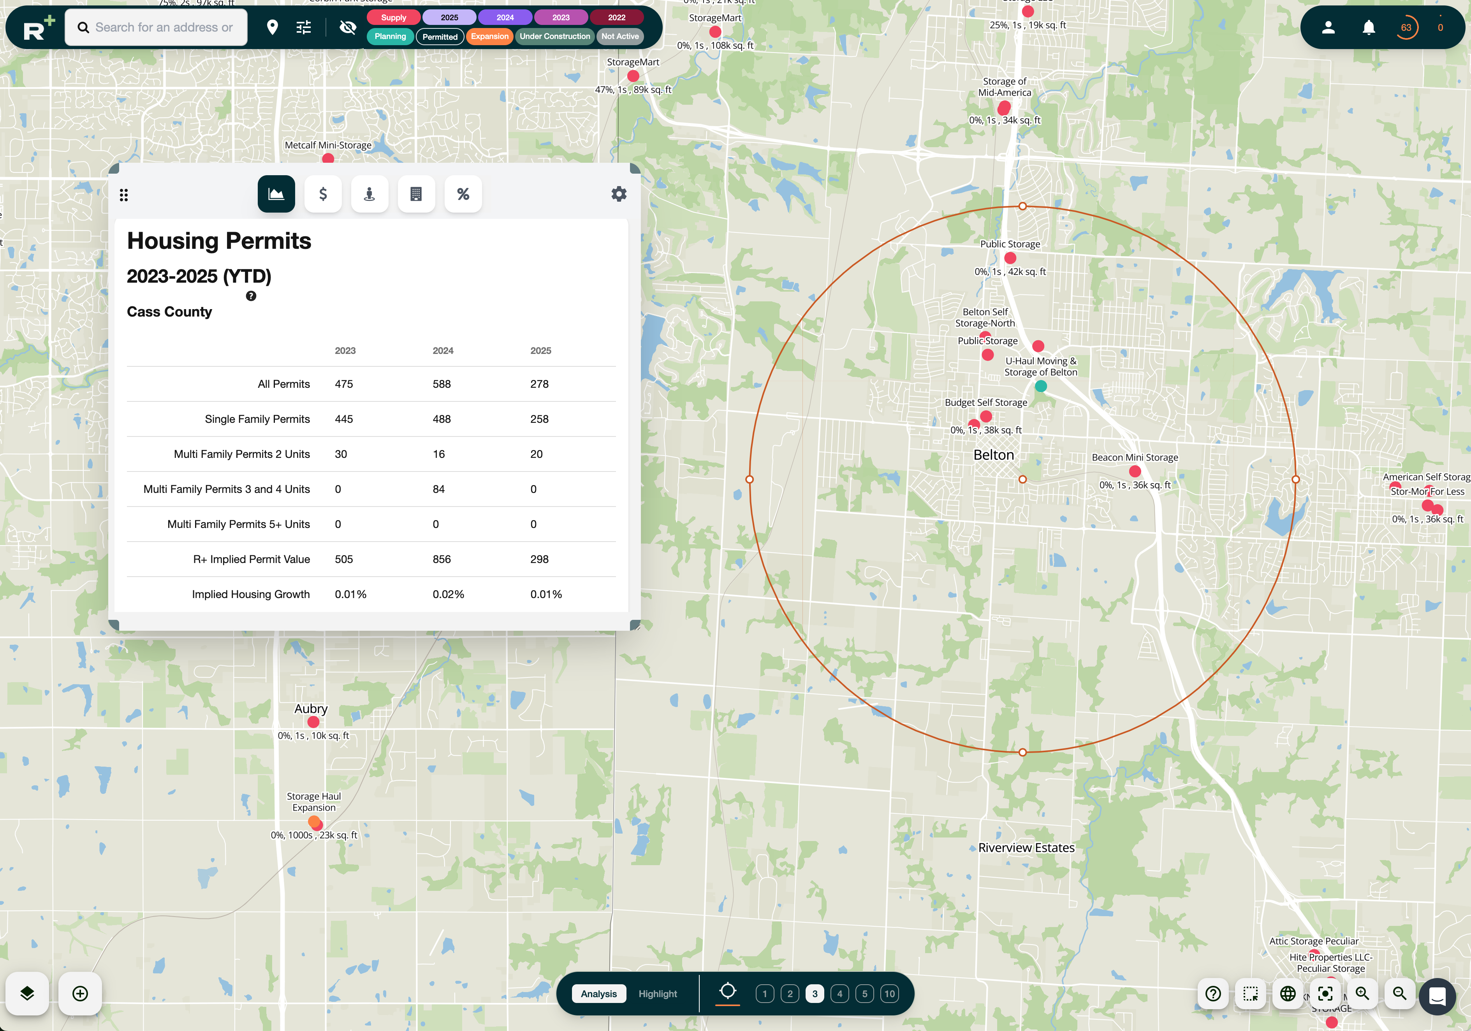Screen dimensions: 1471x1031
Task: Switch to the Highlight tab
Action: tap(657, 993)
